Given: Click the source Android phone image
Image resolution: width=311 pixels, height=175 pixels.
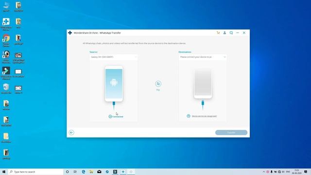Looking at the screenshot, I should (114, 84).
